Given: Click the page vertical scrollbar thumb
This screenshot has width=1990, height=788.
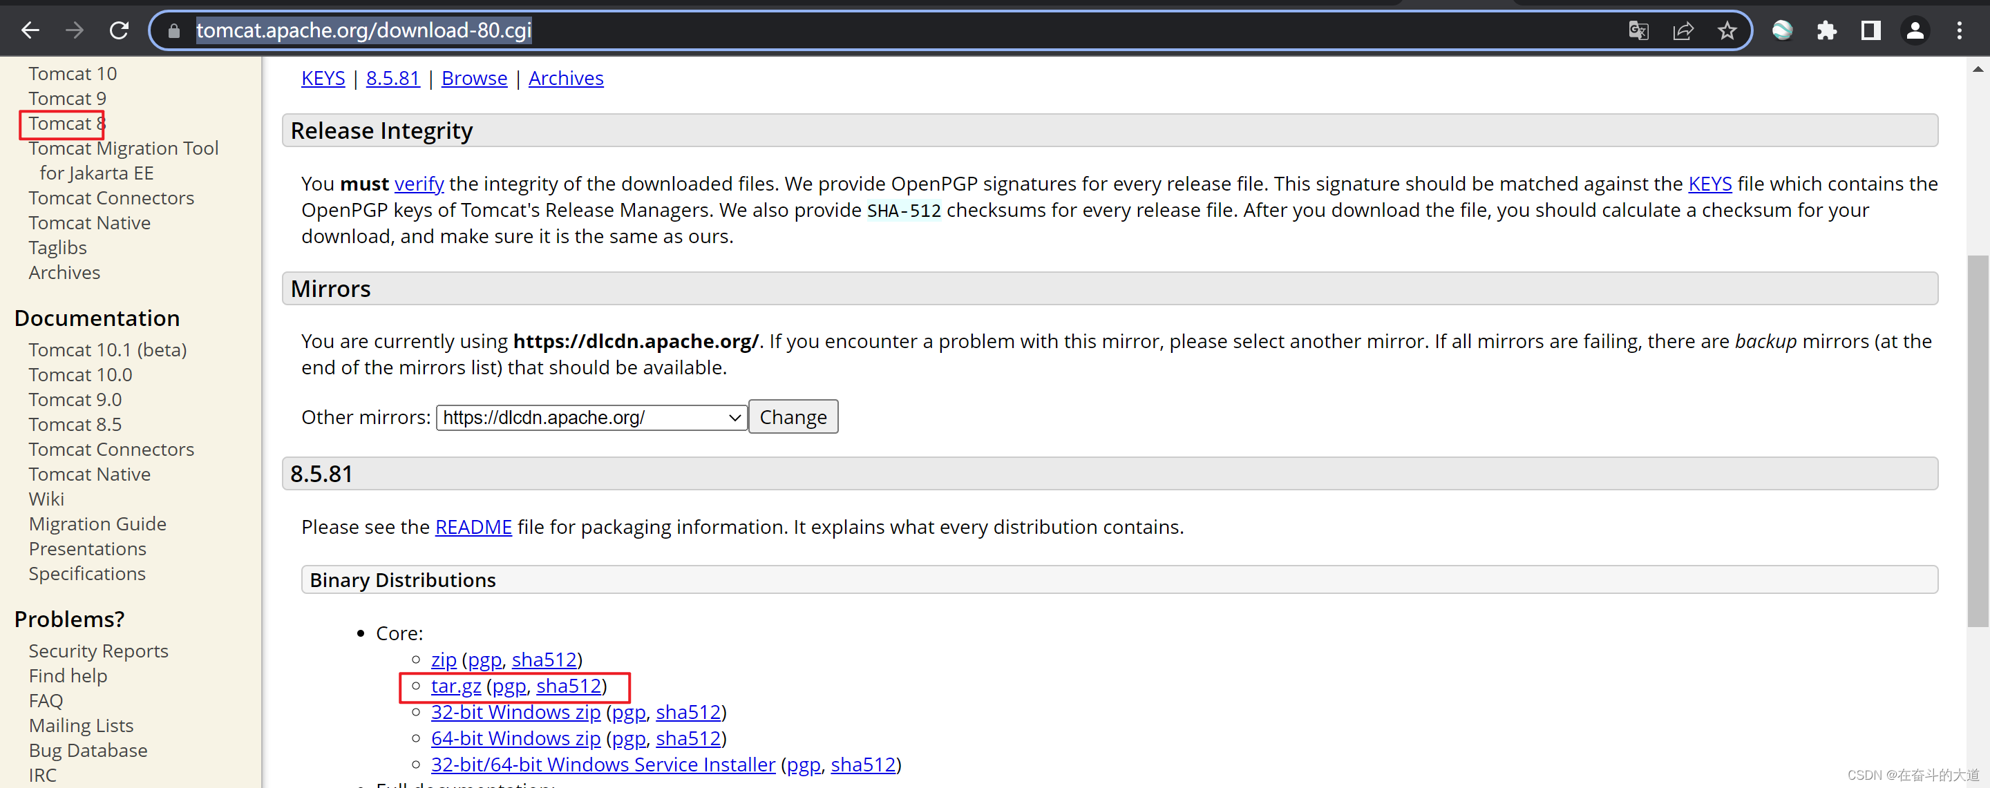Looking at the screenshot, I should click(x=1977, y=440).
